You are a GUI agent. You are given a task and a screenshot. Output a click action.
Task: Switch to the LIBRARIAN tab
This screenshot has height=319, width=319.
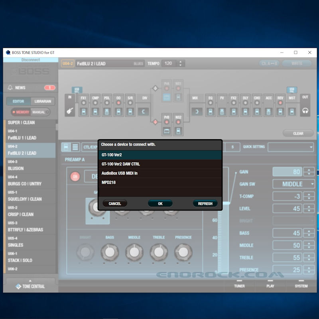pyautogui.click(x=43, y=102)
